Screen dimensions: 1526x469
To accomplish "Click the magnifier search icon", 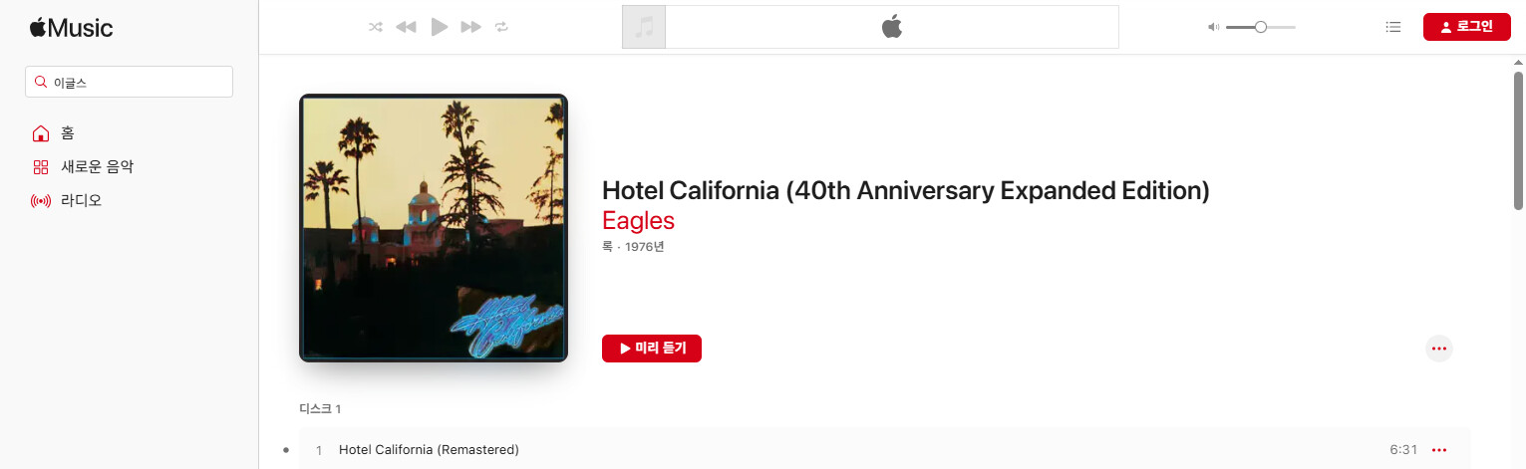I will (x=40, y=83).
